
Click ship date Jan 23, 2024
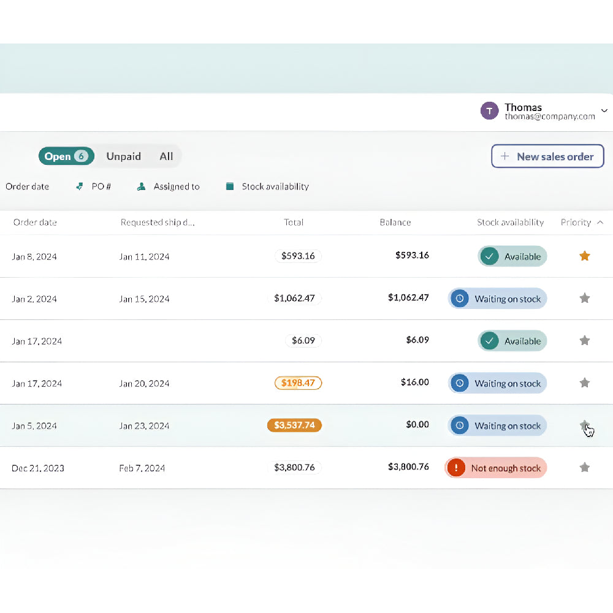(x=144, y=426)
